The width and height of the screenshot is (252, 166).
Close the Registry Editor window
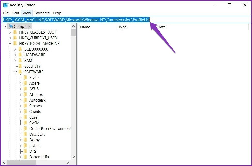(245, 5)
